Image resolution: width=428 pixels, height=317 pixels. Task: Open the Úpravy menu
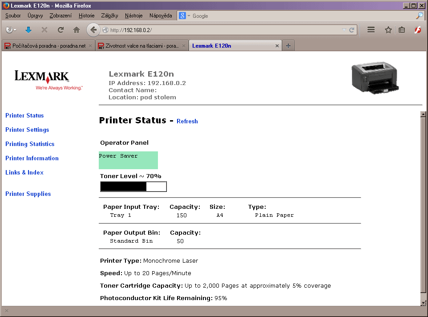pyautogui.click(x=35, y=16)
